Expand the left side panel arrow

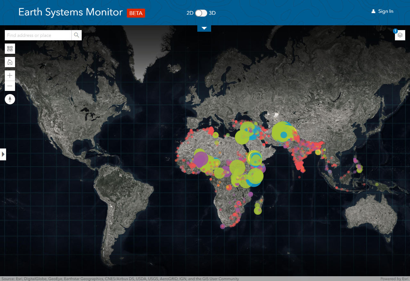pyautogui.click(x=3, y=154)
